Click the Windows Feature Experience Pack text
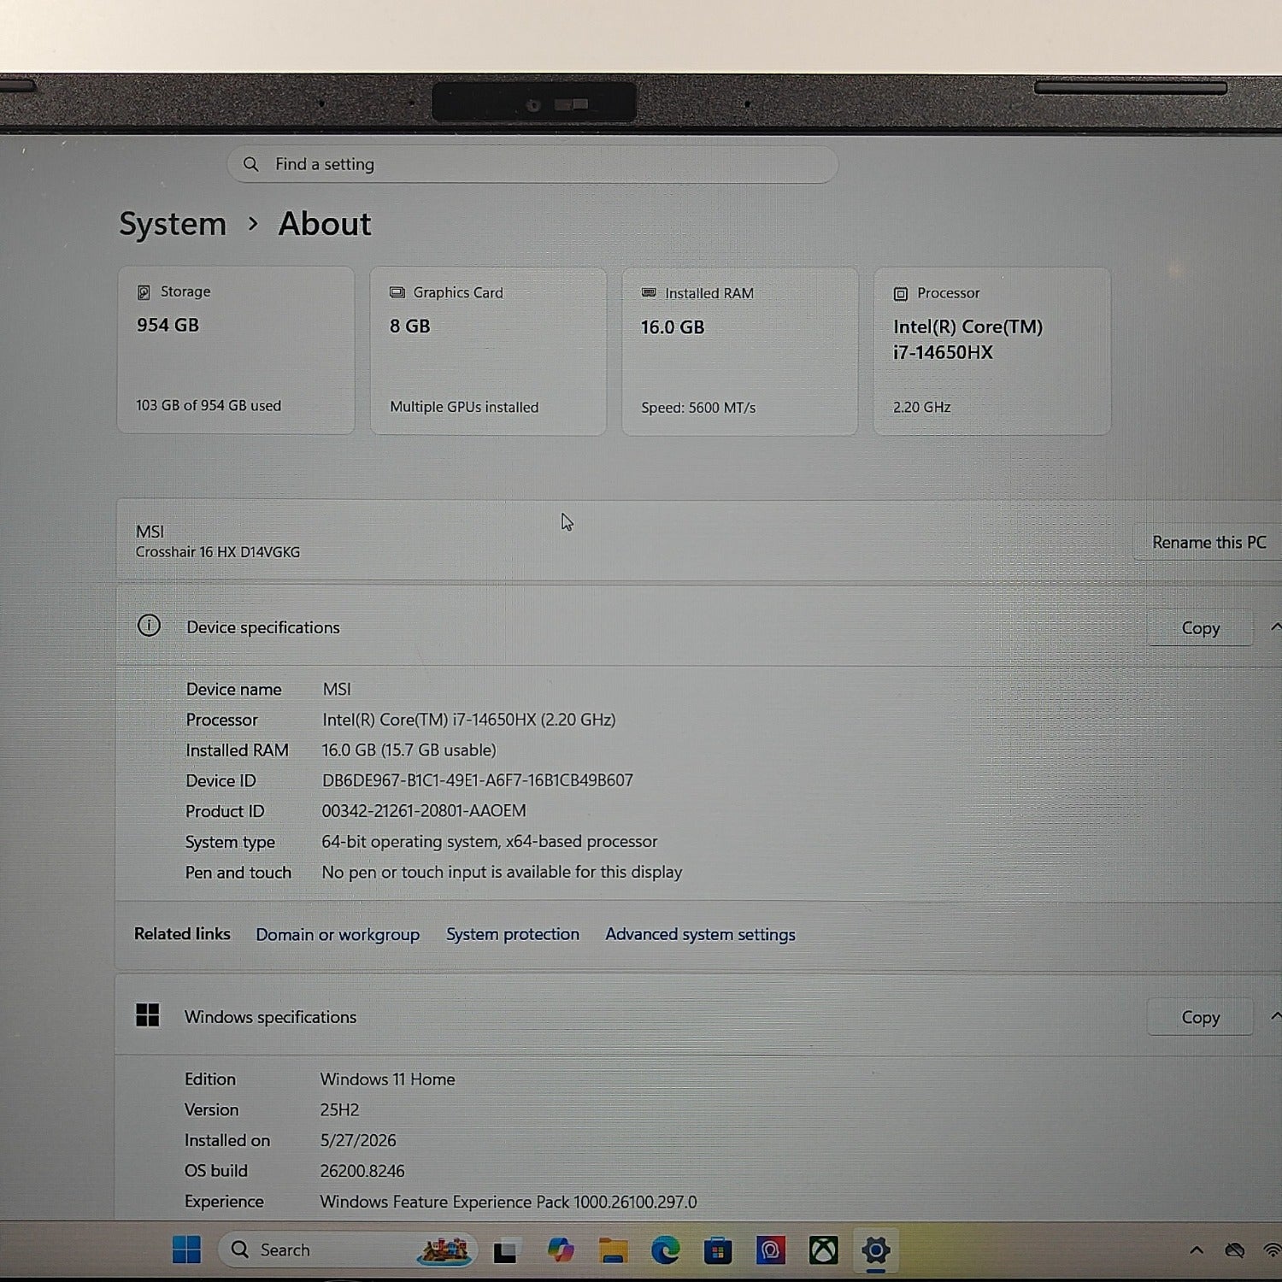Viewport: 1282px width, 1282px height. point(509,1203)
